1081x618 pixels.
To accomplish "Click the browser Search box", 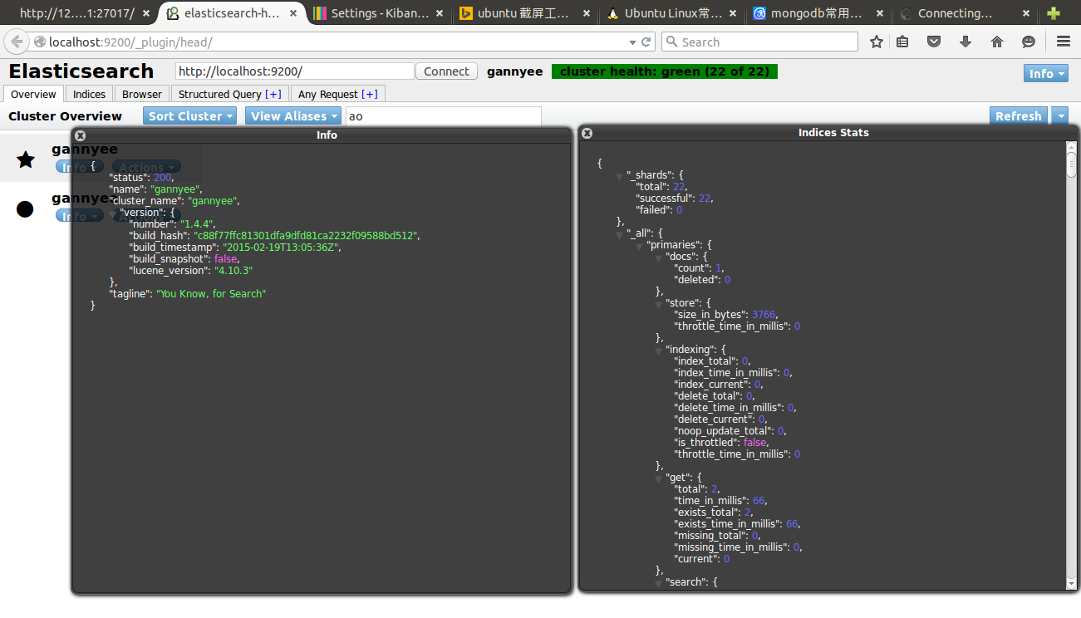I will pos(759,42).
